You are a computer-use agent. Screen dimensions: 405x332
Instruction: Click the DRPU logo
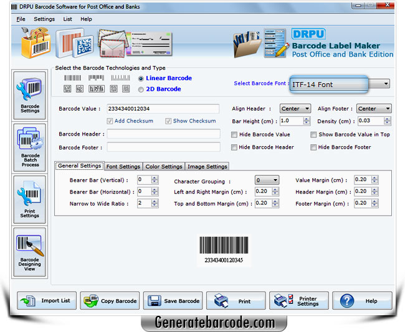308,34
